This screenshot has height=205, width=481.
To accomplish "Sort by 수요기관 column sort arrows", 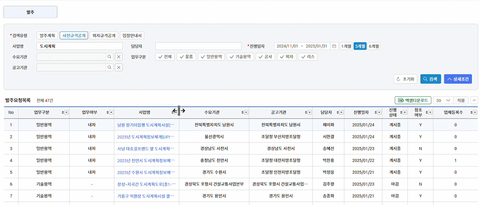I will (243, 113).
